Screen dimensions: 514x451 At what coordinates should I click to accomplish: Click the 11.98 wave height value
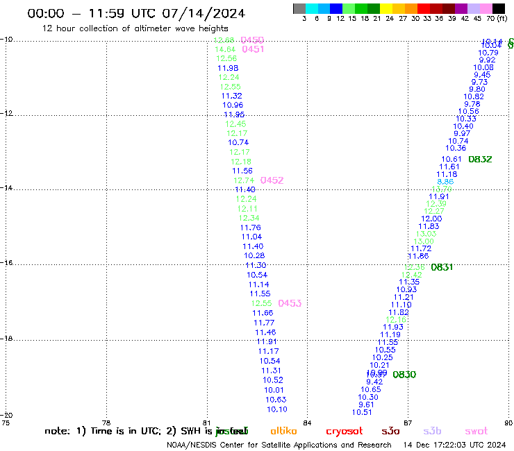click(228, 68)
